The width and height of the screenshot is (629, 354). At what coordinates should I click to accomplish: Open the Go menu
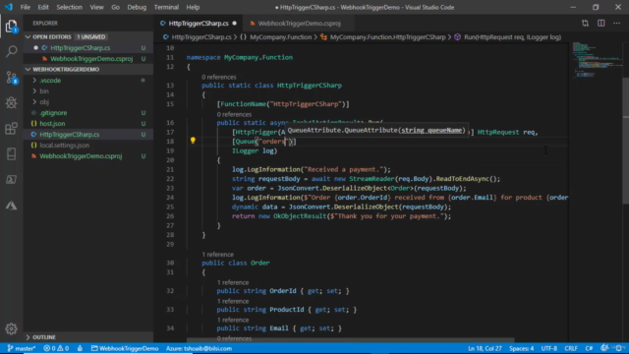[x=116, y=7]
